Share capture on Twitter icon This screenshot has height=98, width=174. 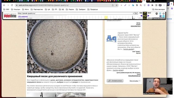point(164,16)
